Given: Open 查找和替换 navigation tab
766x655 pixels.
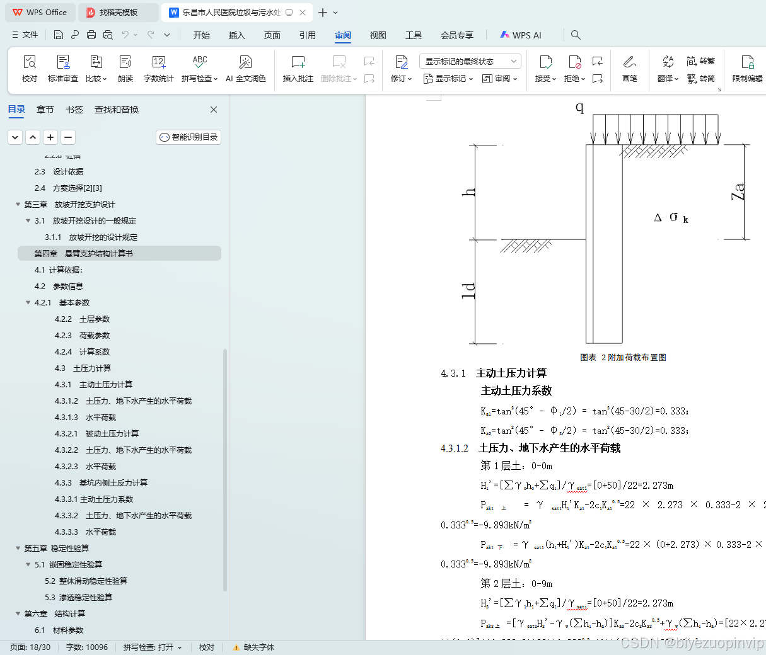Looking at the screenshot, I should pyautogui.click(x=117, y=110).
